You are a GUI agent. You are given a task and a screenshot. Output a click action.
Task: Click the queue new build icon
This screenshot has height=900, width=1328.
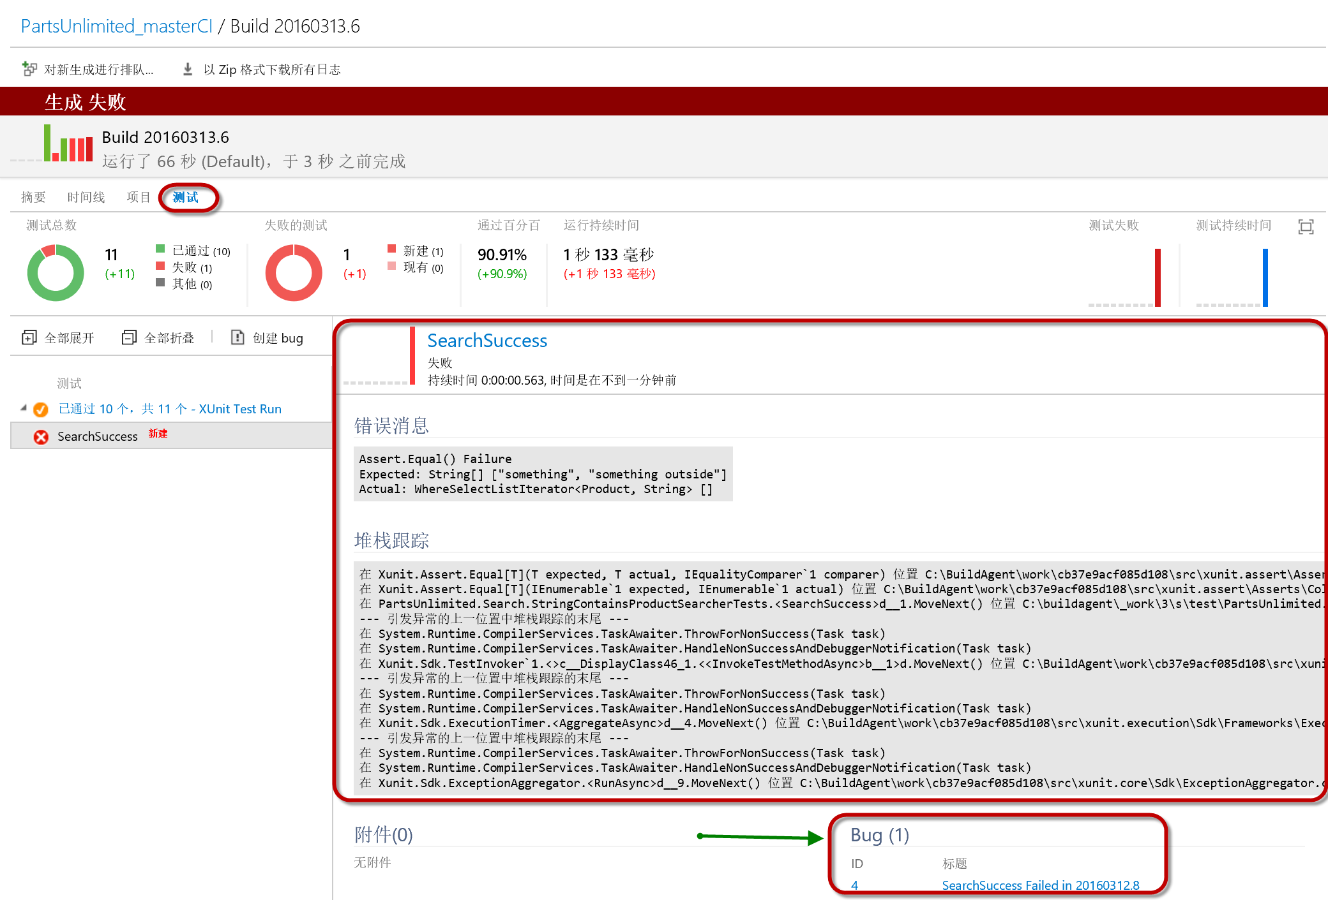click(29, 69)
